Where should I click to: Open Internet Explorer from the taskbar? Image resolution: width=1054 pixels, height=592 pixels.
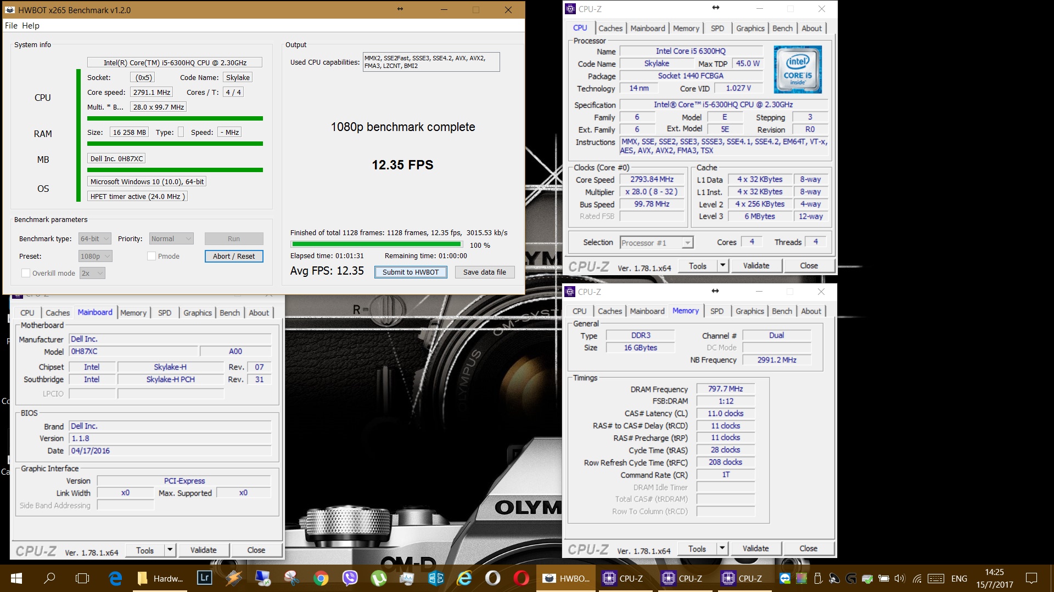point(464,578)
